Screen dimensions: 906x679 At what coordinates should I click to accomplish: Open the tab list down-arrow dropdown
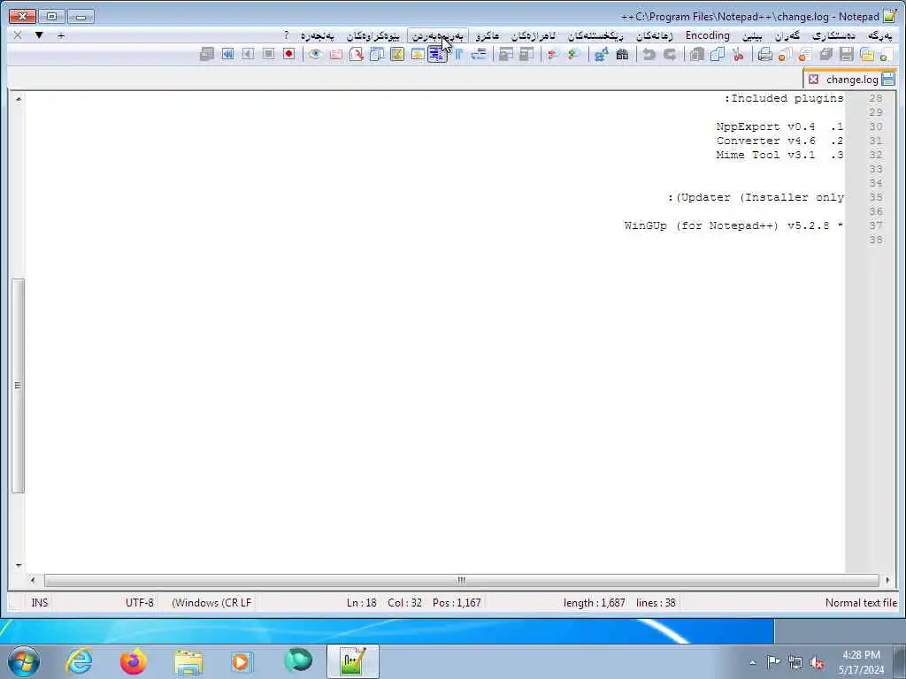pyautogui.click(x=39, y=35)
